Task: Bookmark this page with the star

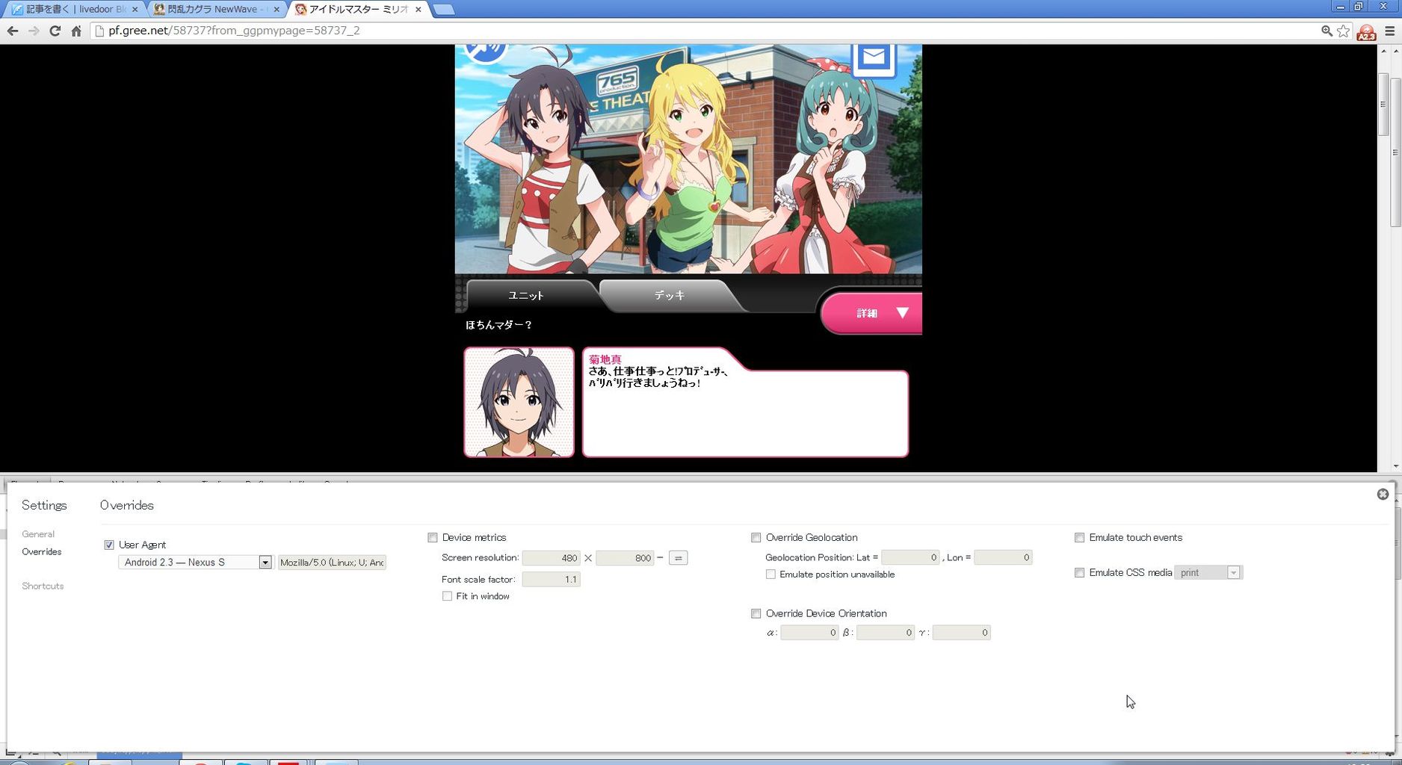Action: point(1344,31)
